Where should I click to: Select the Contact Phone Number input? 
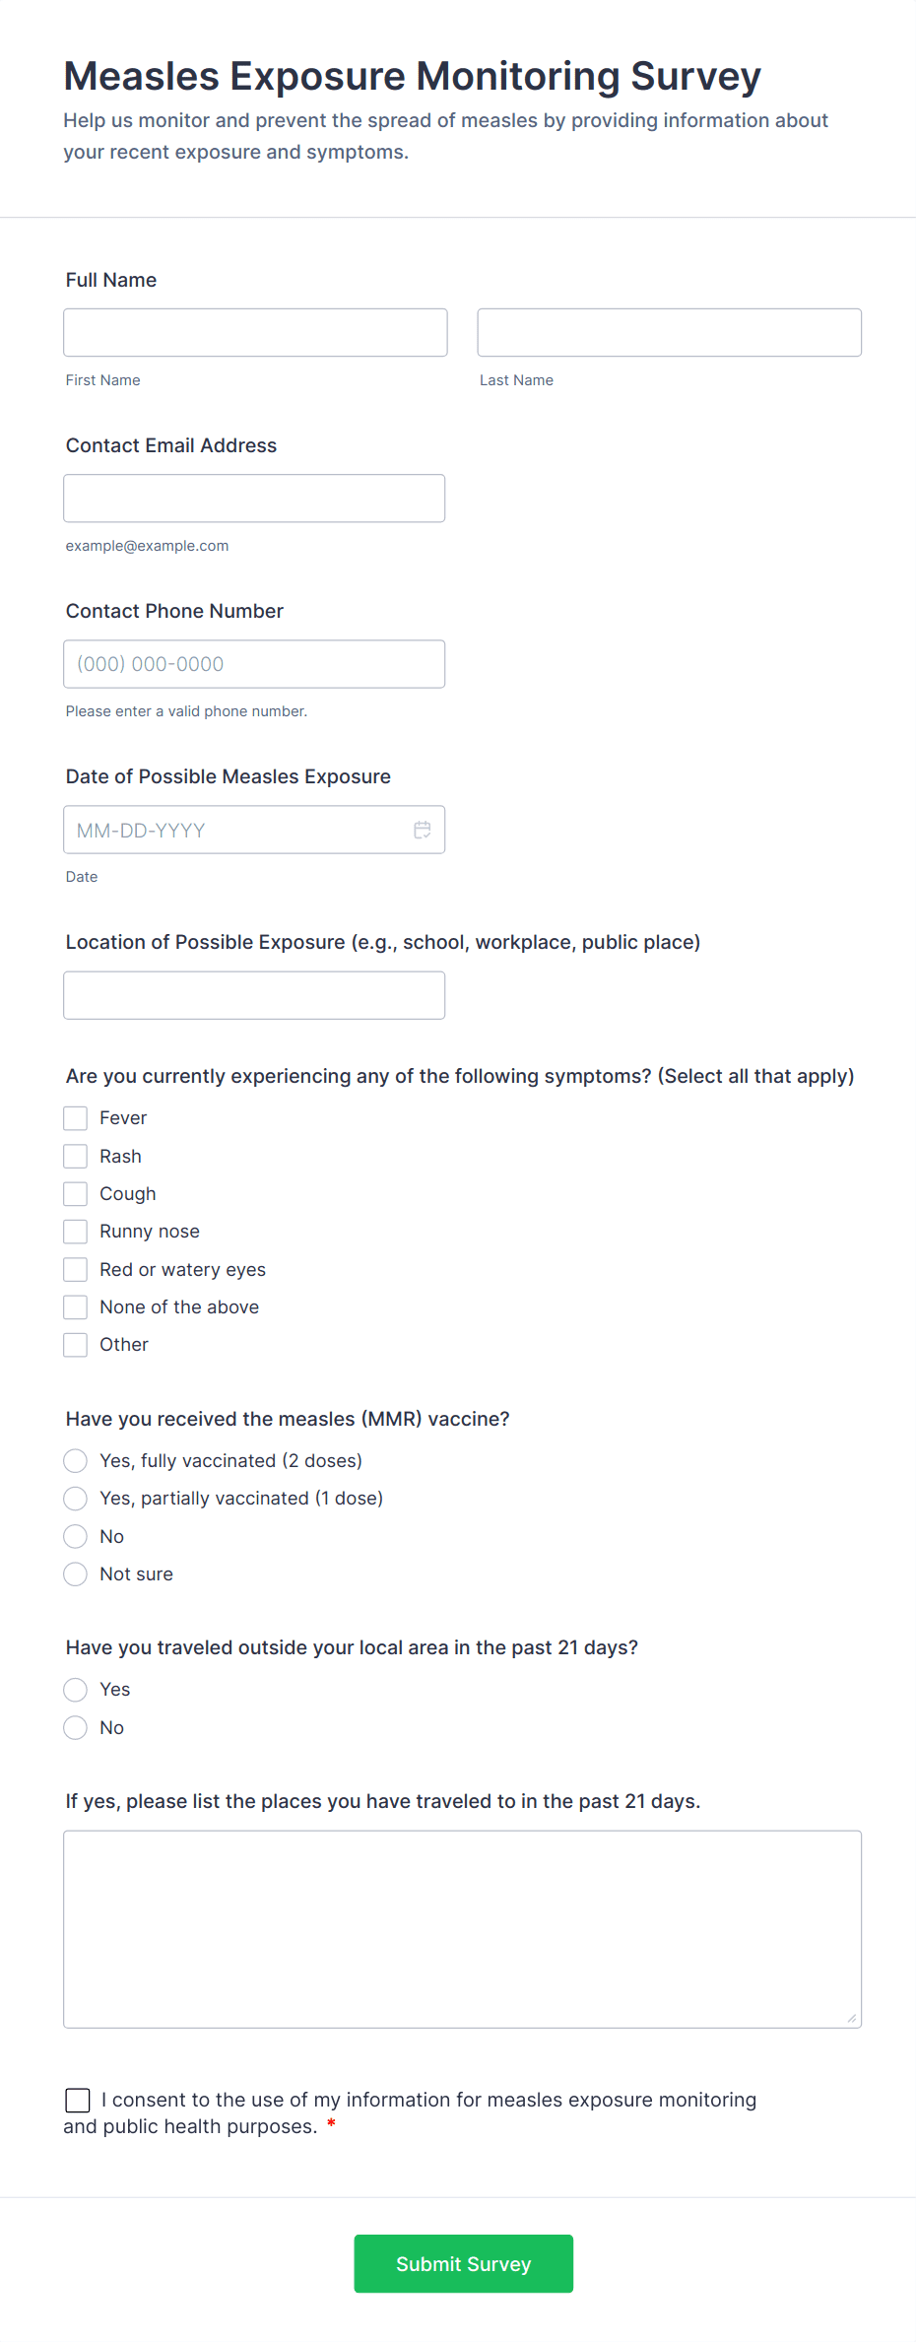[x=254, y=664]
